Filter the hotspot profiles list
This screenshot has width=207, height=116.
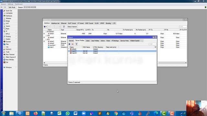[76, 44]
